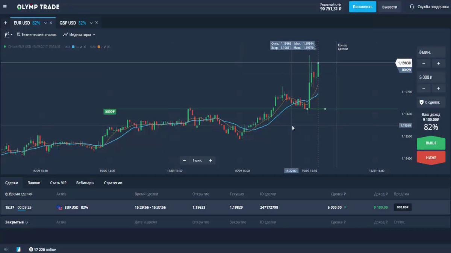
Task: Click the support headset icon
Action: click(x=412, y=7)
